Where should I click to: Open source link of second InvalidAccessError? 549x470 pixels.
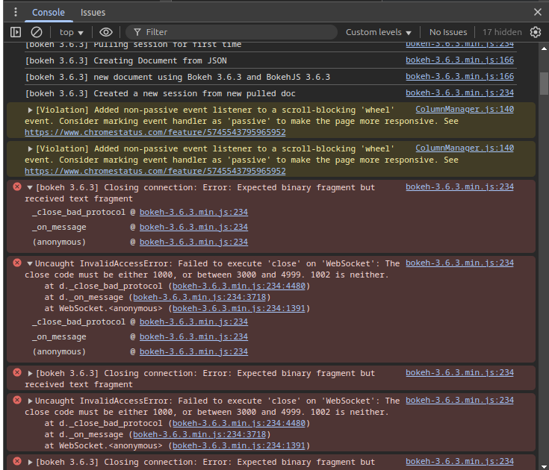459,401
